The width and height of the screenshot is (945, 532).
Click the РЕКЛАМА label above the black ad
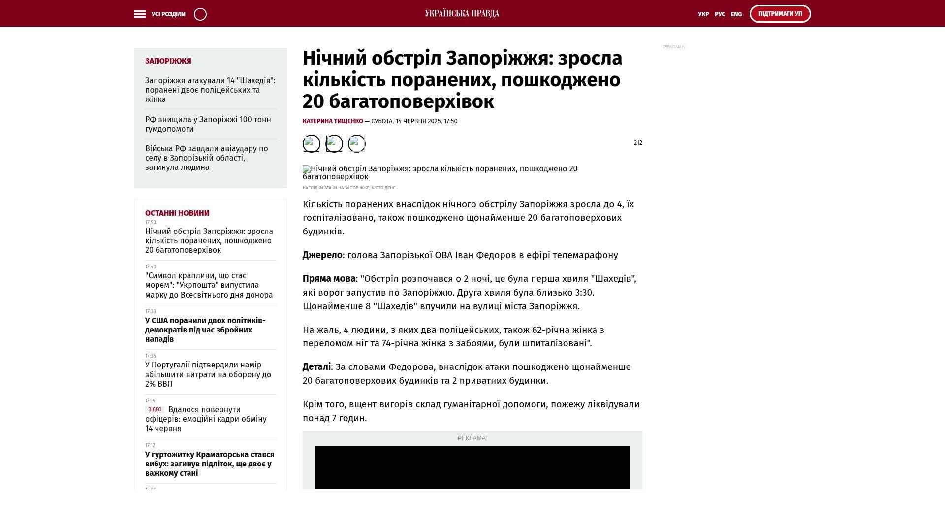[472, 438]
